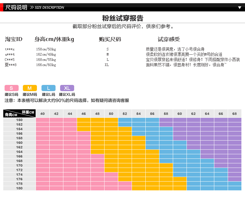245x205 pixels.
Task: Click weight column header 68
Action: (x=235, y=114)
